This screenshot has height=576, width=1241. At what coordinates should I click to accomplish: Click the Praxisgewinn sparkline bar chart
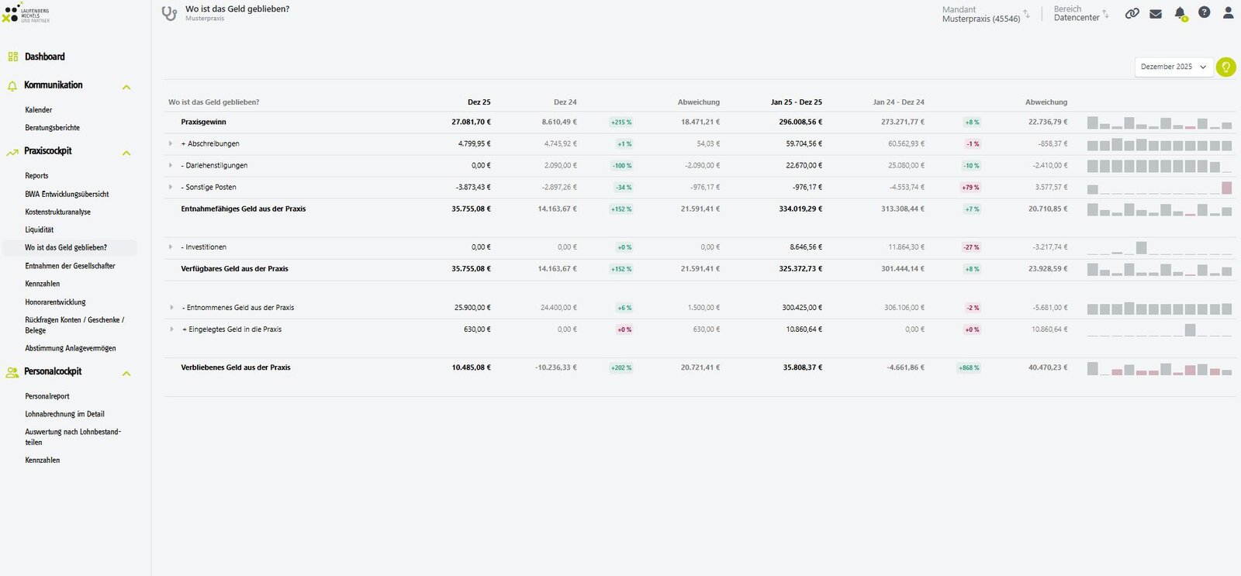pyautogui.click(x=1160, y=122)
